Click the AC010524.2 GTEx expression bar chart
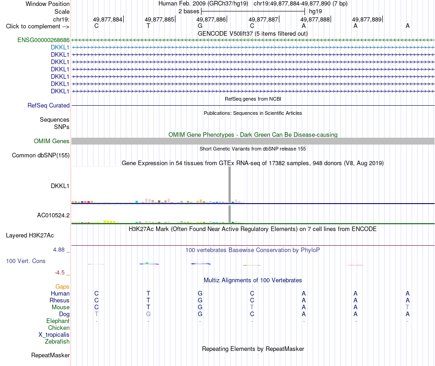Image resolution: width=435 pixels, height=366 pixels. pos(158,214)
